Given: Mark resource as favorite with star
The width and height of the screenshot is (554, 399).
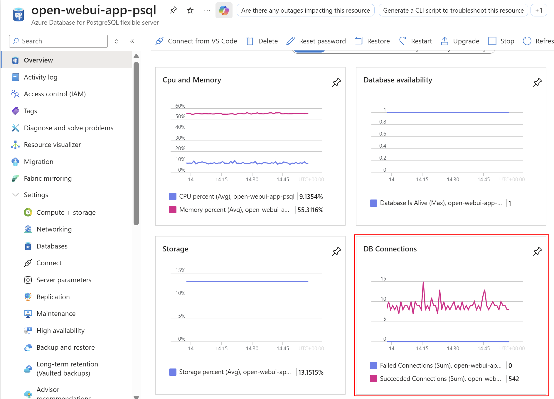Looking at the screenshot, I should point(190,11).
